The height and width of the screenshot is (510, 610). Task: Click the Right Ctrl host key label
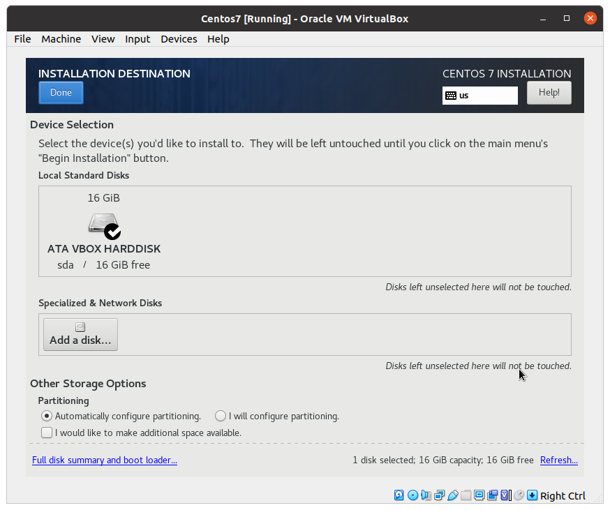(563, 495)
